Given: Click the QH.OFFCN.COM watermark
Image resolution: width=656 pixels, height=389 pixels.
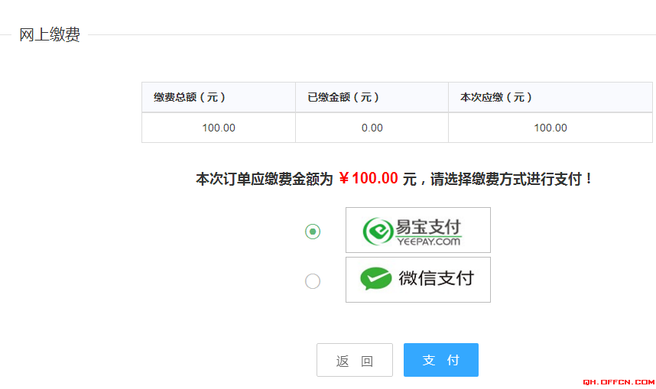Looking at the screenshot, I should point(618,381).
